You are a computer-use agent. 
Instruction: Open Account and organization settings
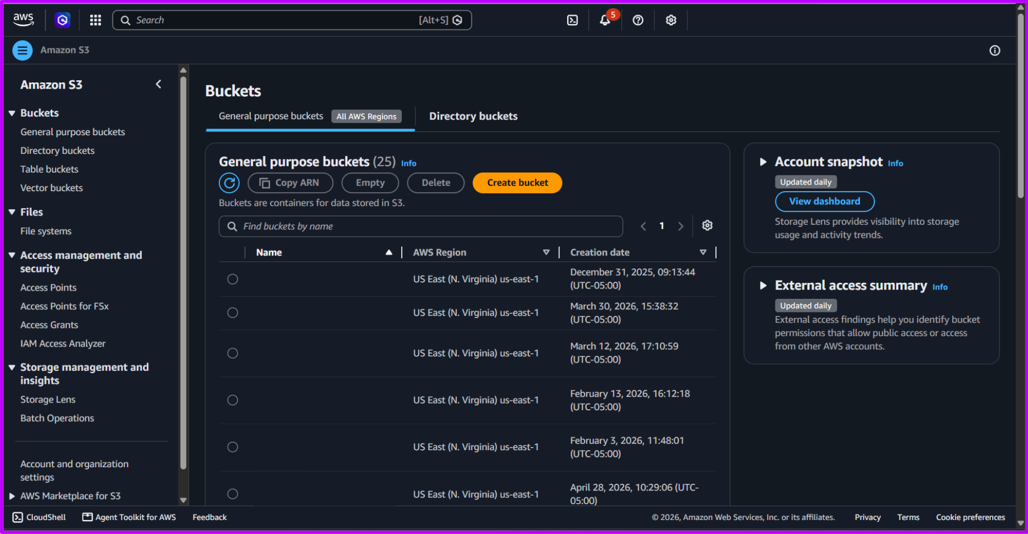[74, 470]
